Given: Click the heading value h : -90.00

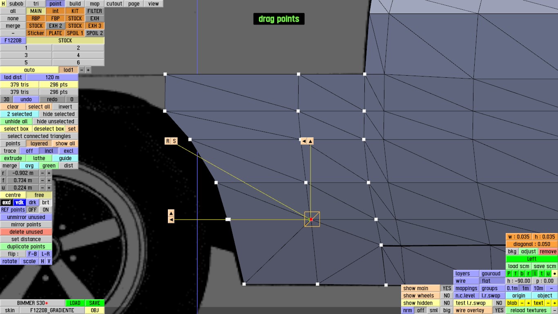Looking at the screenshot, I should (x=519, y=281).
